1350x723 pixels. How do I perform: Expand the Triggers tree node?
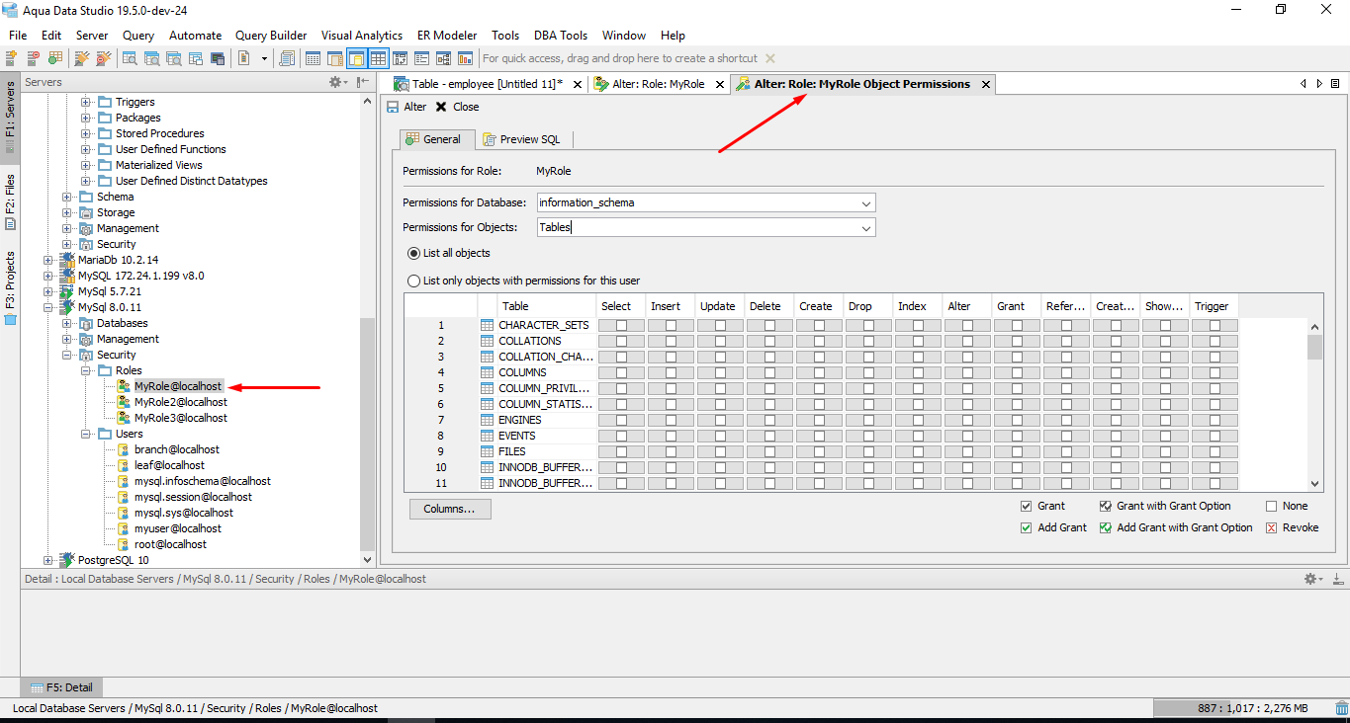click(86, 102)
